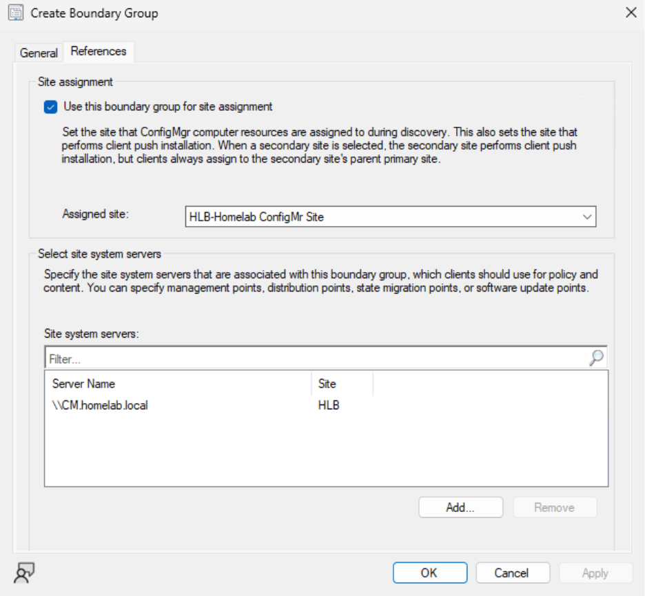Screen dimensions: 645x596
Task: Click the Create Boundary Group title bar
Action: 276,12
